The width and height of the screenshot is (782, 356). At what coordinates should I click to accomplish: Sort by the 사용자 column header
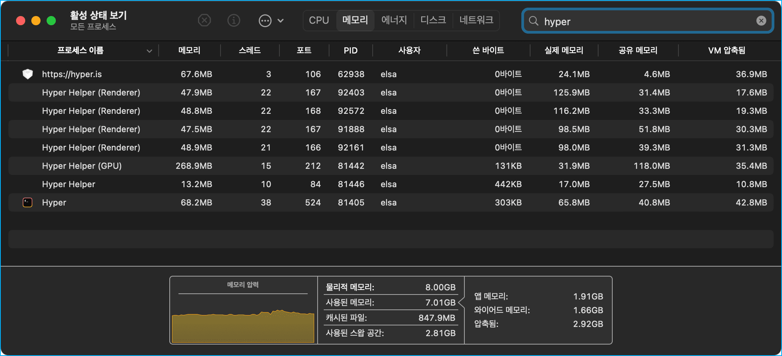click(x=409, y=50)
